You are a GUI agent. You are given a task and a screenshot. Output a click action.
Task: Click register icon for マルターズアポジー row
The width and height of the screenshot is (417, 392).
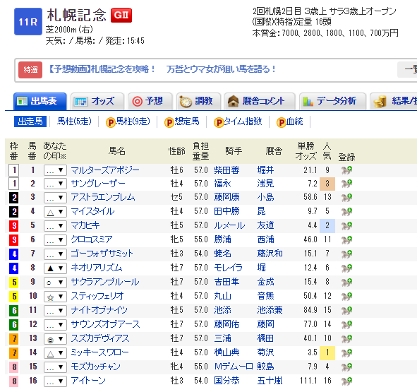(x=346, y=170)
